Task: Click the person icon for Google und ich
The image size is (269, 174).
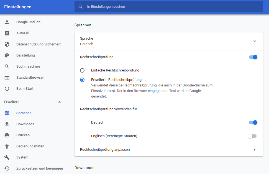Action: [7, 22]
